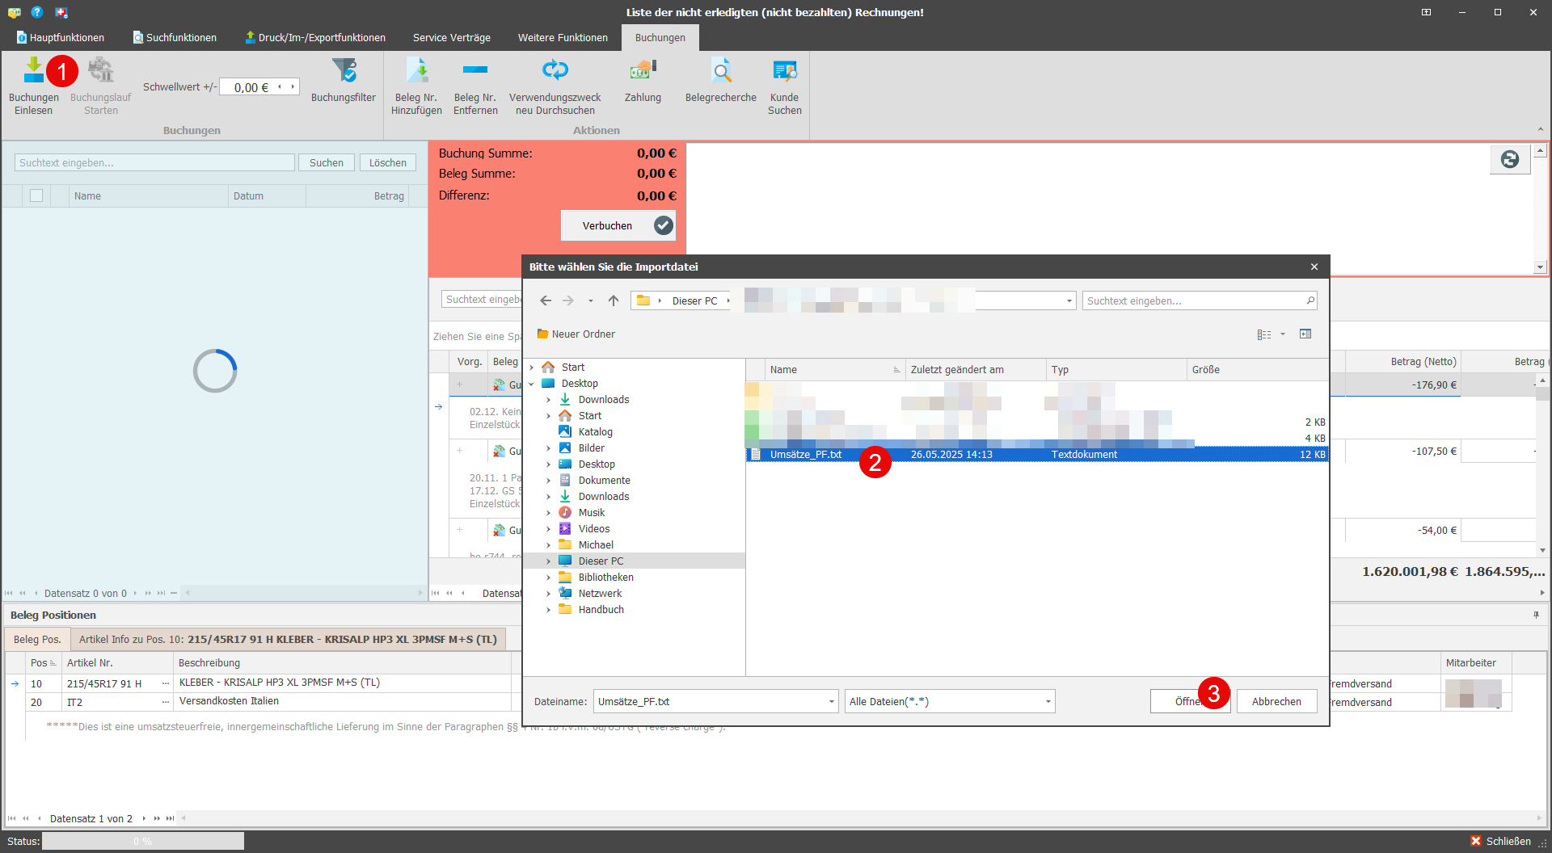Click the help question mark icon in title bar
The image size is (1552, 853).
(x=37, y=12)
